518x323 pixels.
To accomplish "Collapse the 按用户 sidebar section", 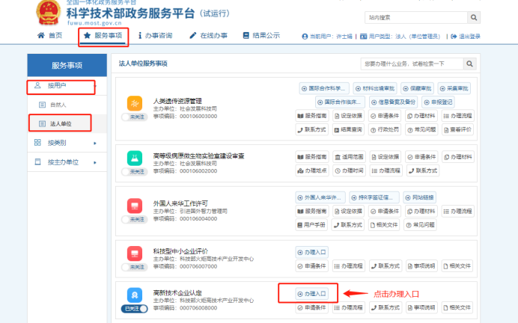I will coord(64,86).
